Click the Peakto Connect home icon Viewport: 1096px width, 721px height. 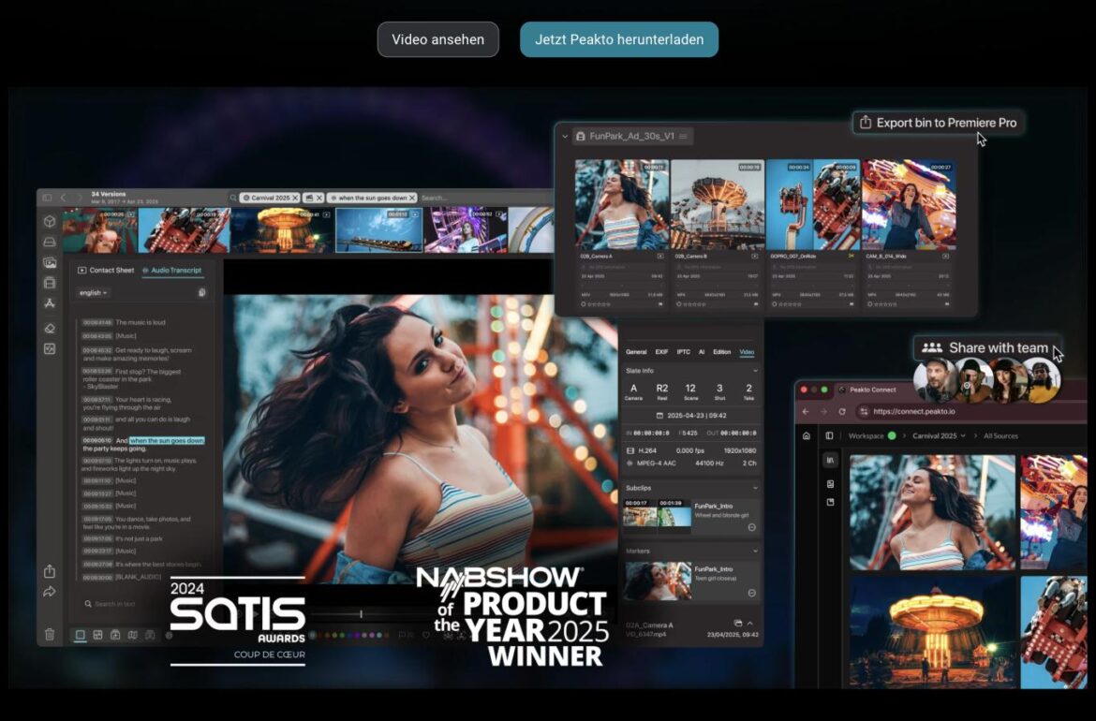point(806,436)
